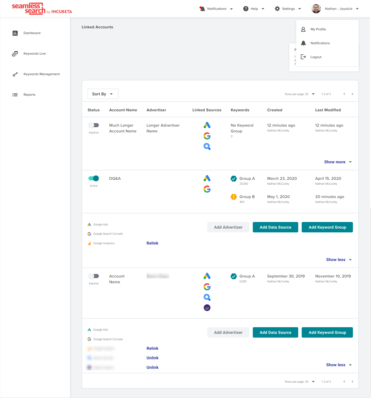
Task: Go to the next page of accounts
Action: coord(352,94)
